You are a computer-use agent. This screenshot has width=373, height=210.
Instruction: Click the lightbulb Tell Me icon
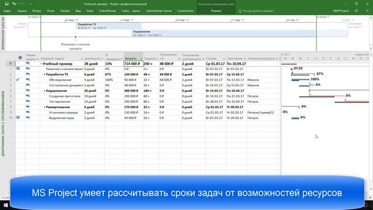click(x=240, y=11)
